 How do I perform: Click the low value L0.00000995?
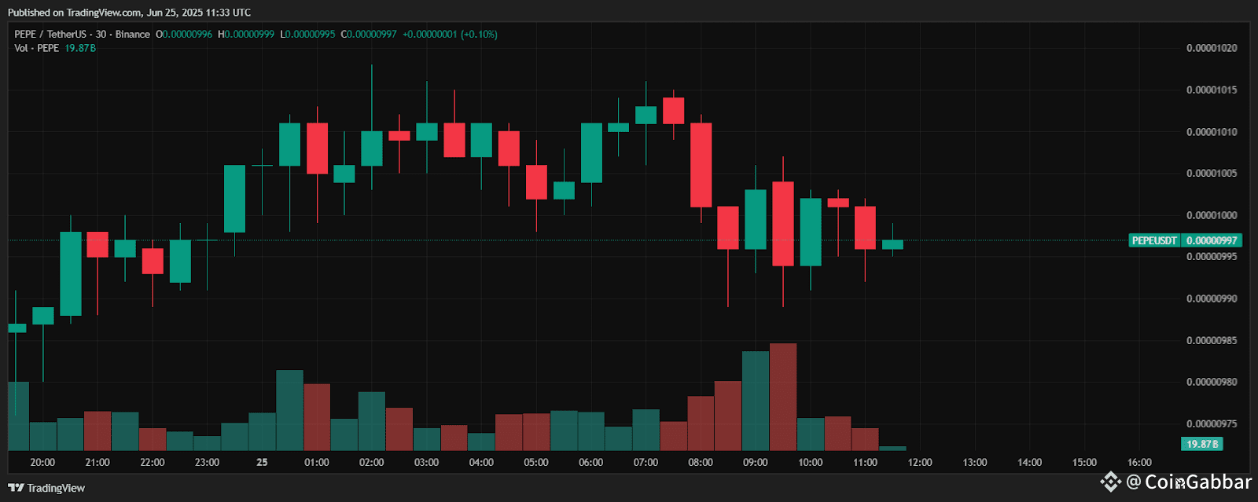(307, 35)
